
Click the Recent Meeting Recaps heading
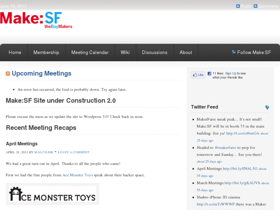(x=41, y=128)
